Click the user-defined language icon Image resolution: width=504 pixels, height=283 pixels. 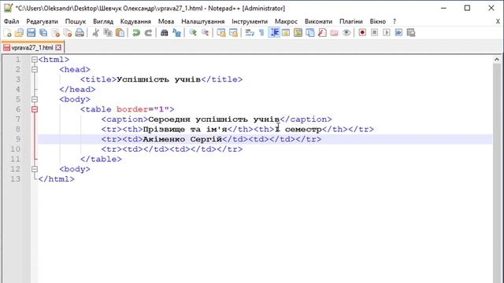point(286,33)
